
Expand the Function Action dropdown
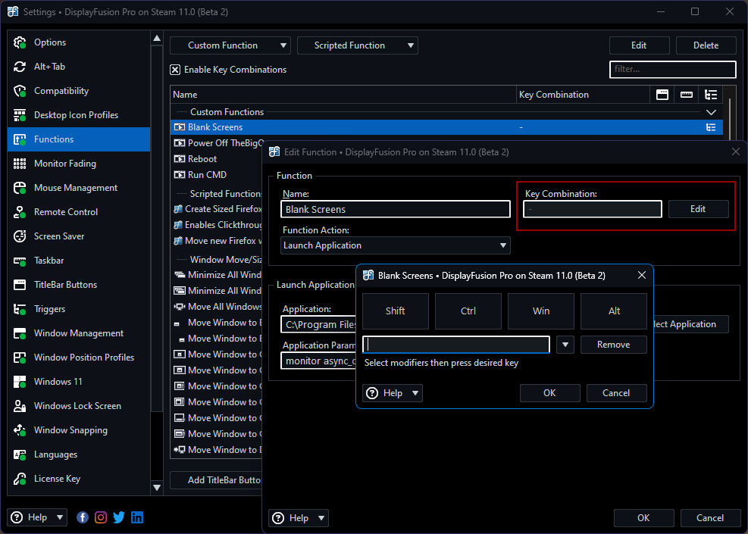[x=395, y=245]
